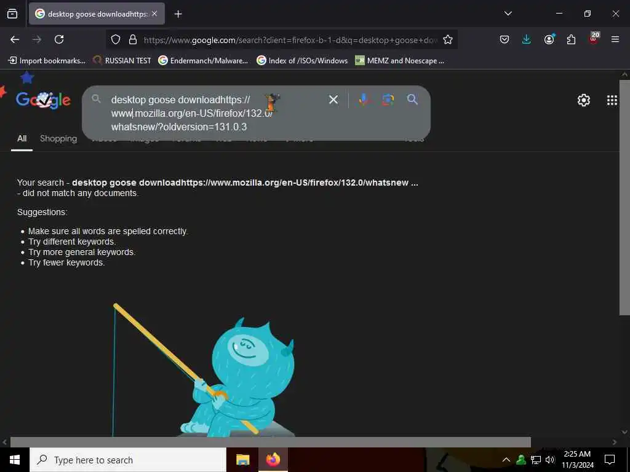The width and height of the screenshot is (630, 472).
Task: Open the taskbar clock 2:25 AM
Action: (577, 460)
